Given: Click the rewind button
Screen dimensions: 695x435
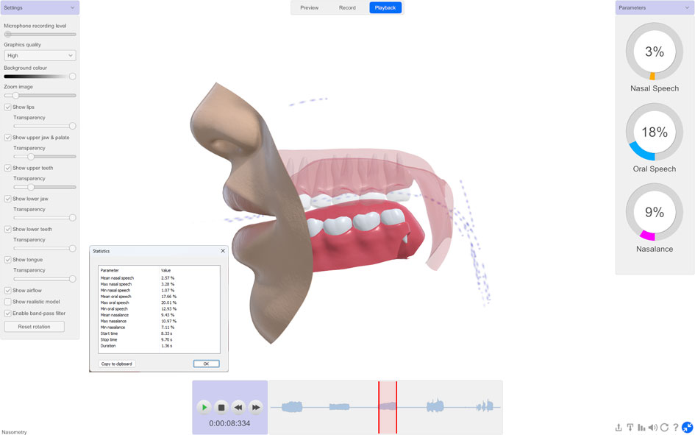Looking at the screenshot, I should click(x=238, y=407).
